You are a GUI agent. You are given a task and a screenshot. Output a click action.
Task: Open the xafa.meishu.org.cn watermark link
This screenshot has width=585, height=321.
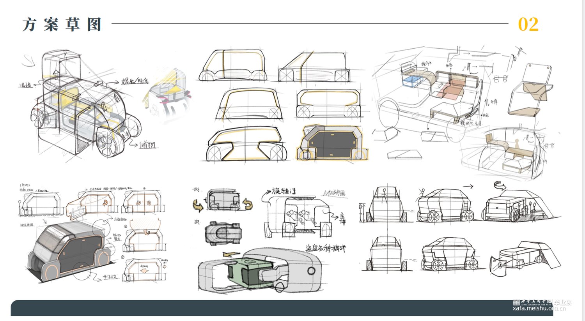(539, 308)
